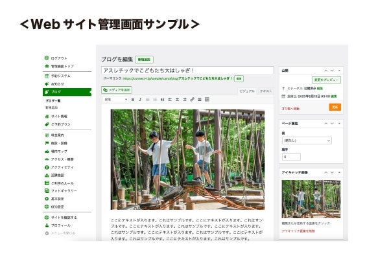Click the orange 更新 update button
This screenshot has width=389, height=259.
pos(335,107)
